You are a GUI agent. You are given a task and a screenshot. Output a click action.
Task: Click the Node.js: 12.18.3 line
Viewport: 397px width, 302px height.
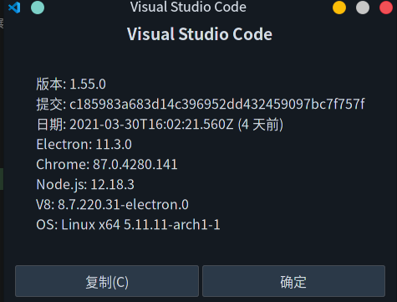[85, 185]
